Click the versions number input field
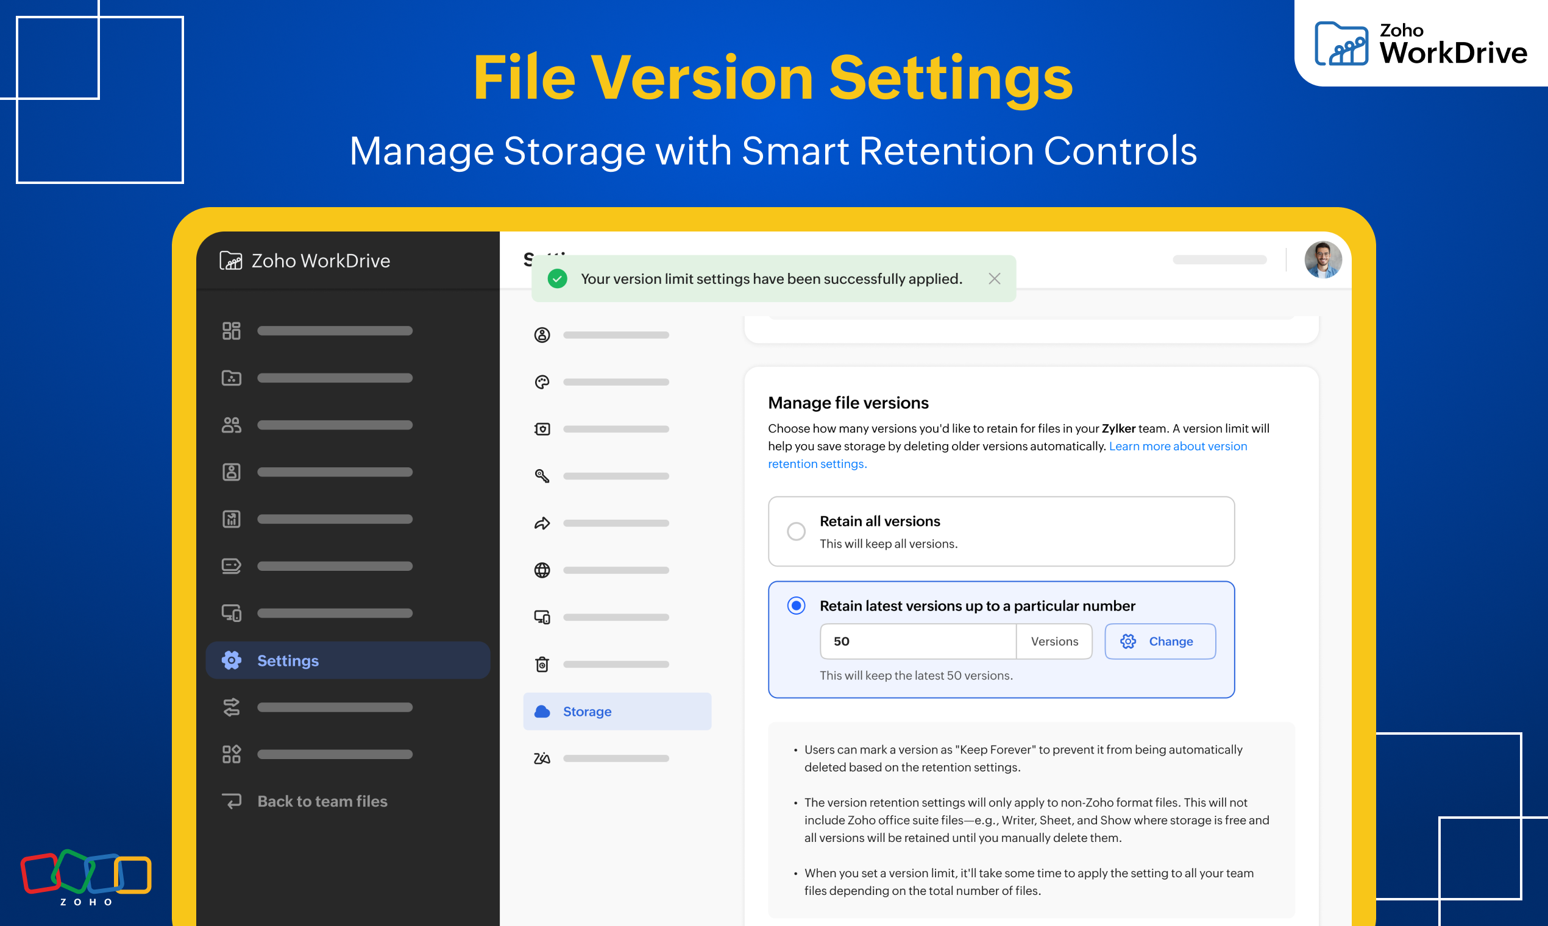The image size is (1548, 926). point(918,641)
